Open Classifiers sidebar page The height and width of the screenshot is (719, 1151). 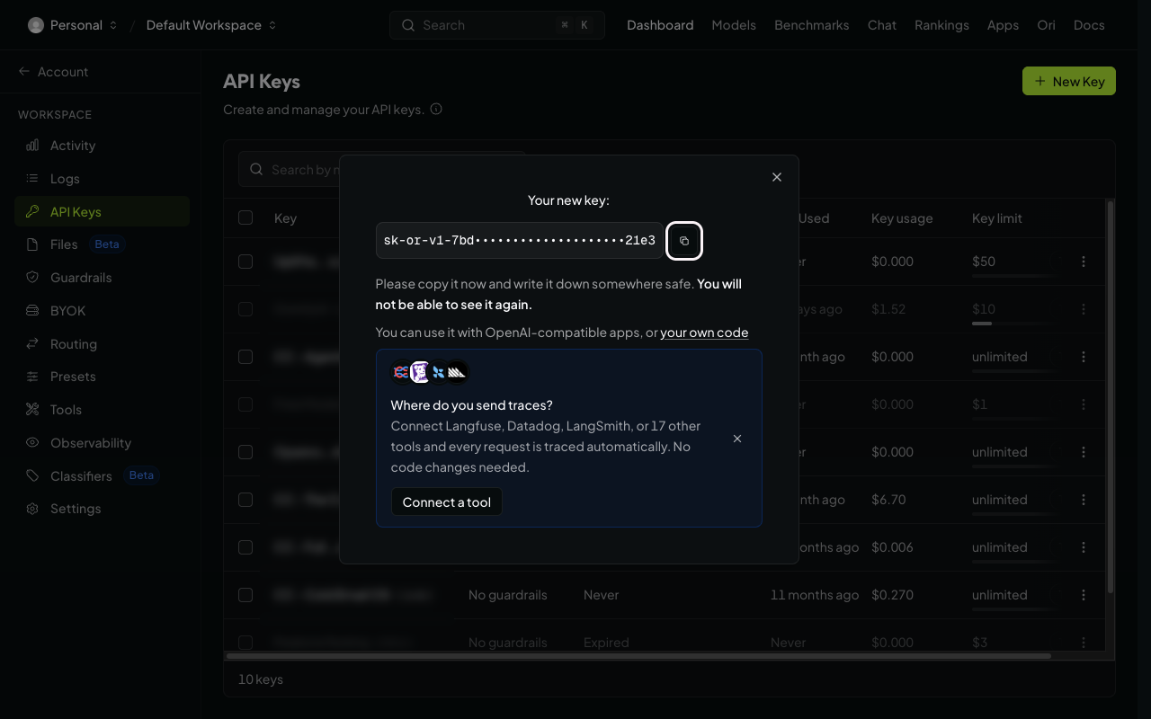[x=103, y=475]
